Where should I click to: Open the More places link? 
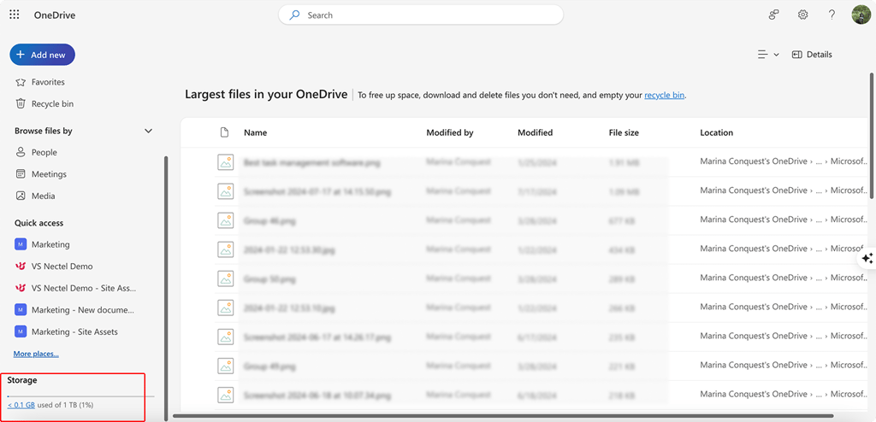point(36,354)
